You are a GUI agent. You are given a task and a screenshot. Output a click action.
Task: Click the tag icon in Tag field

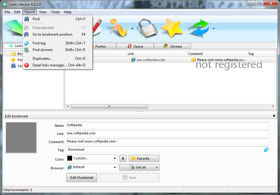[266, 150]
